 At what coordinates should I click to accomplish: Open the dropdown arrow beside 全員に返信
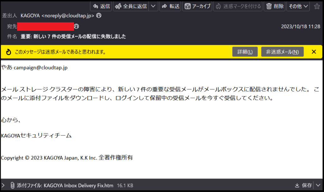pos(153,6)
